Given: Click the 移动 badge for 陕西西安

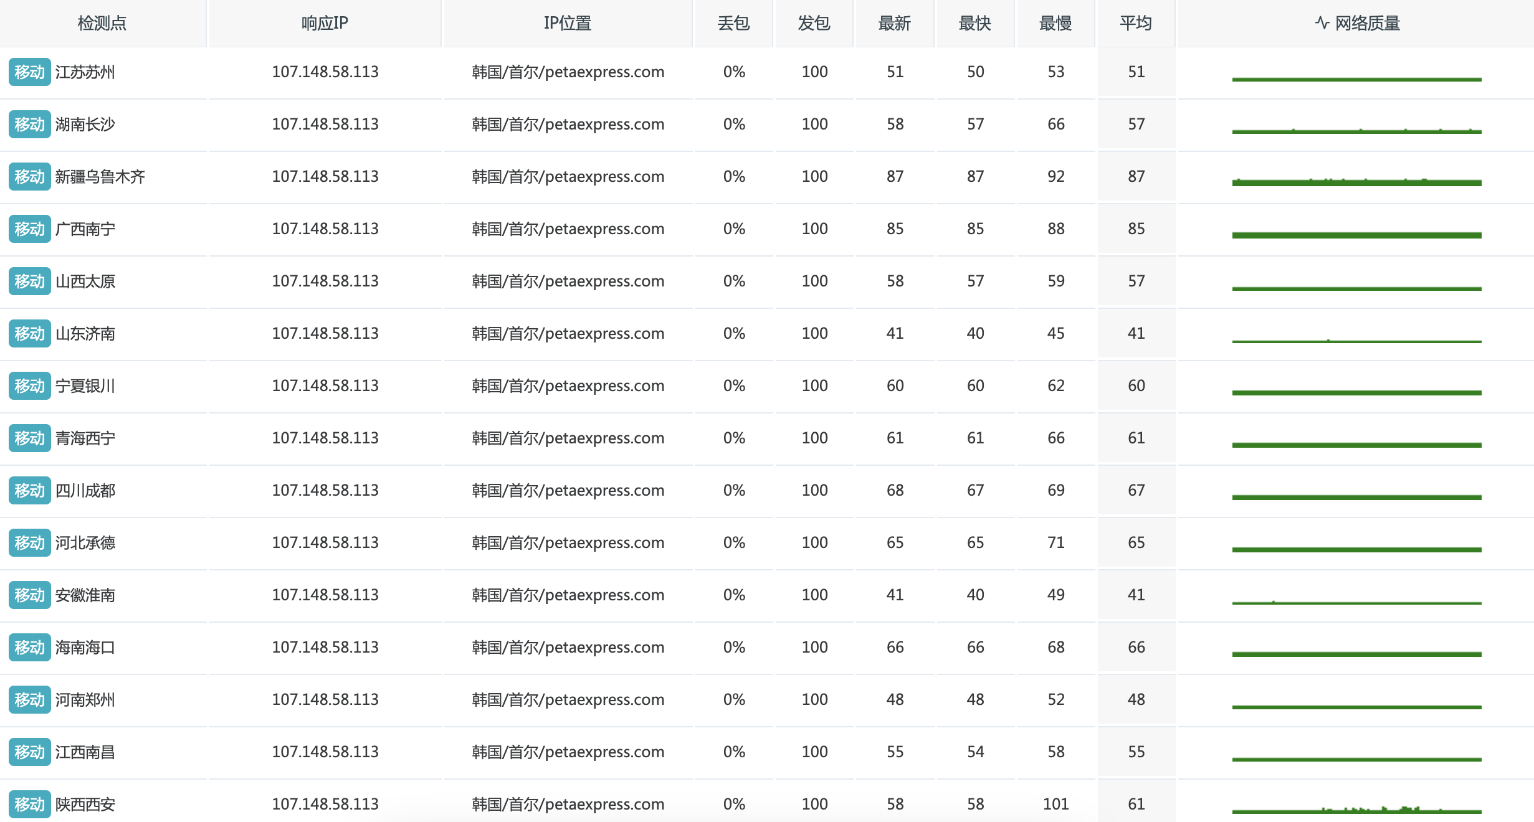Looking at the screenshot, I should (x=29, y=805).
